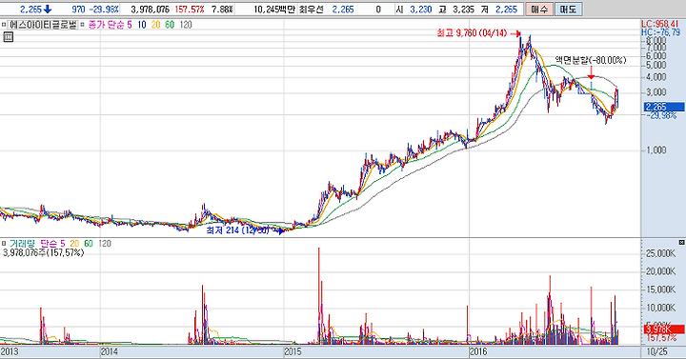This screenshot has width=686, height=359.
Task: Click the 고 3,235 high price
Action: (457, 10)
